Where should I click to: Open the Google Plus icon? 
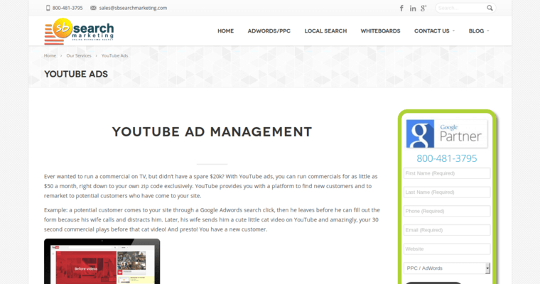coord(424,9)
